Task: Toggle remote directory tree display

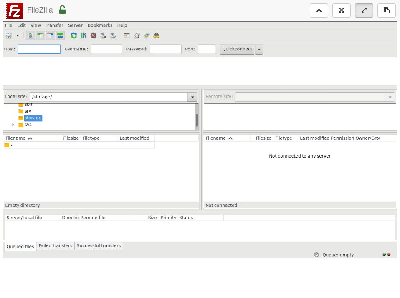Action: coord(50,36)
